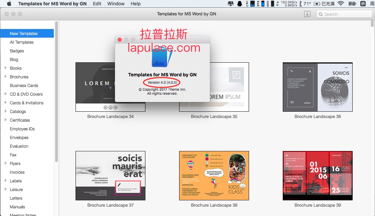Select Business Cards in sidebar
This screenshot has width=375, height=216.
pyautogui.click(x=24, y=85)
